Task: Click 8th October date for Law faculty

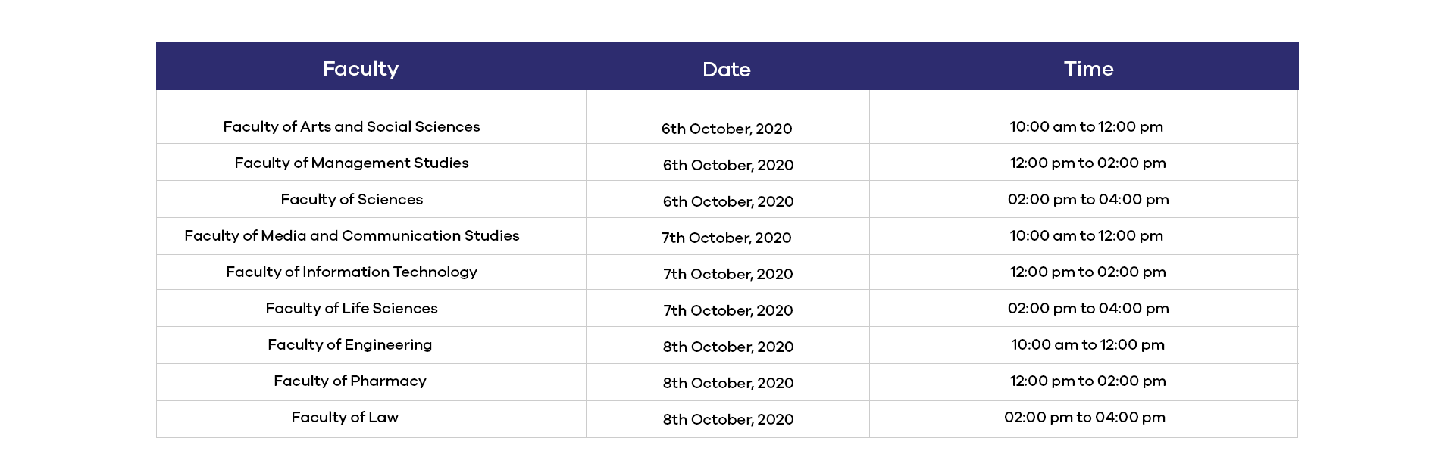Action: point(728,419)
